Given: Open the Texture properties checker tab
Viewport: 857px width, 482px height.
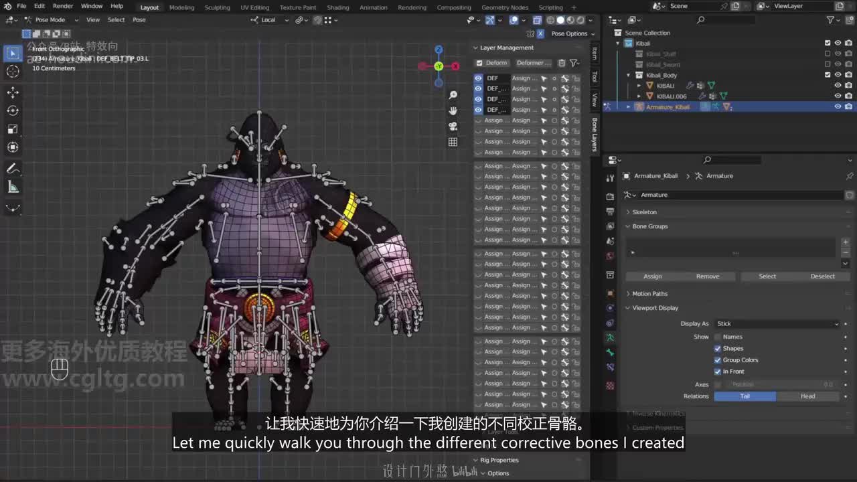Looking at the screenshot, I should pos(610,386).
